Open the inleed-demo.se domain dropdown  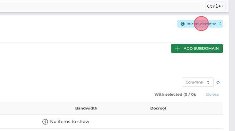click(200, 24)
